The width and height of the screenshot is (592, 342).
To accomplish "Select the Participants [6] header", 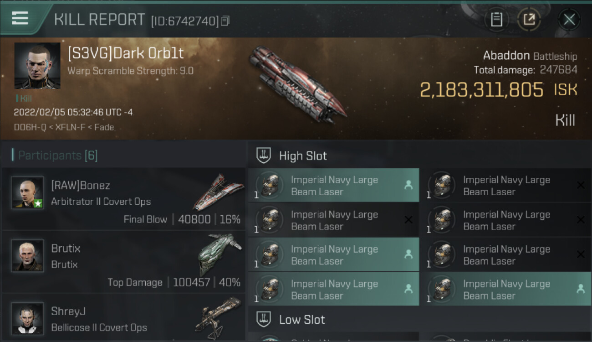I will [58, 155].
